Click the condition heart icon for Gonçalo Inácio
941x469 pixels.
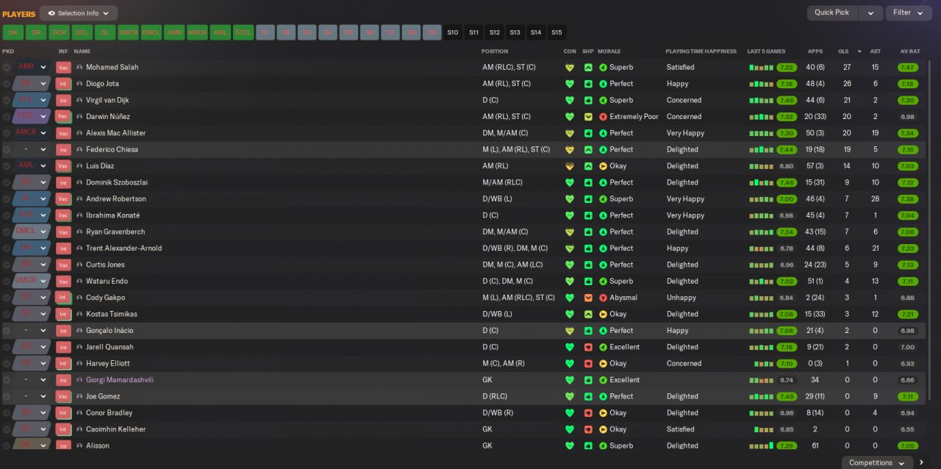569,331
